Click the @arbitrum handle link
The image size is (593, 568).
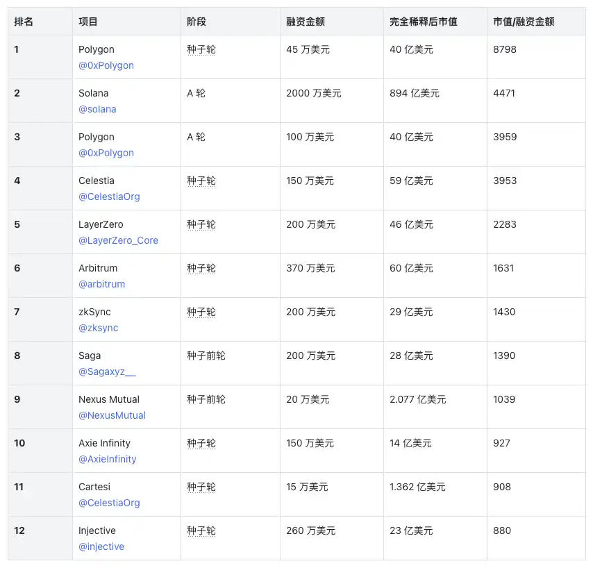(102, 284)
